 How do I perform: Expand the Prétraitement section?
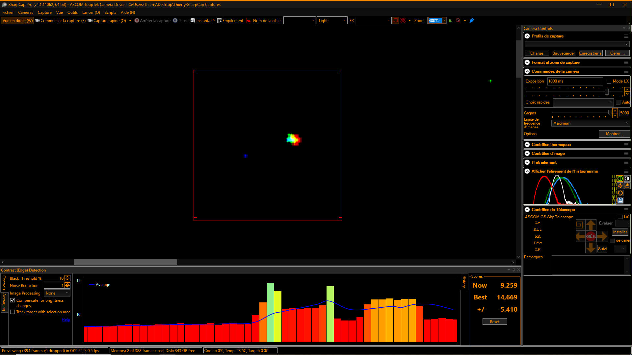527,162
